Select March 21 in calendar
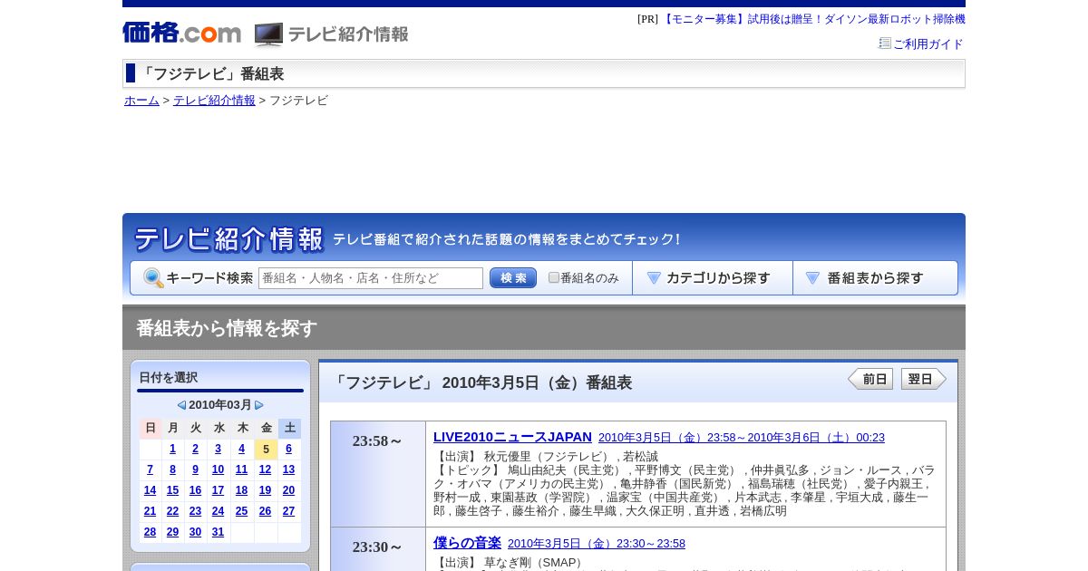Image resolution: width=1088 pixels, height=571 pixels. pos(151,511)
